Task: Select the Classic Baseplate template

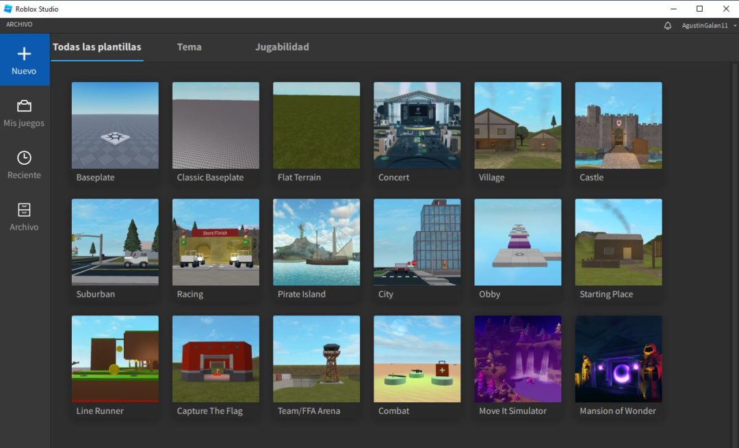Action: point(215,125)
